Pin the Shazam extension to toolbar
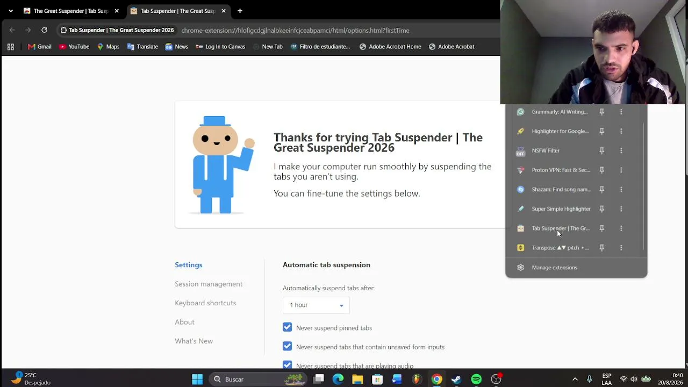 point(601,189)
